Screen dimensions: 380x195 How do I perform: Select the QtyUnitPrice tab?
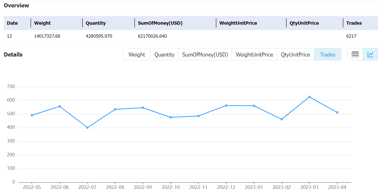pos(295,54)
